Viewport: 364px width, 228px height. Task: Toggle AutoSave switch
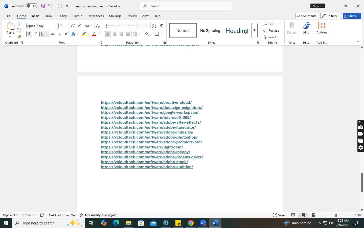click(x=32, y=6)
